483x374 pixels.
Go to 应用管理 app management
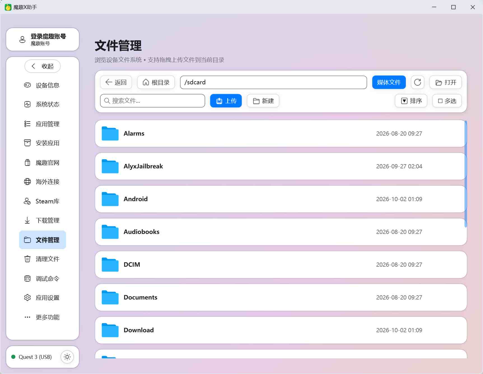[x=43, y=124]
